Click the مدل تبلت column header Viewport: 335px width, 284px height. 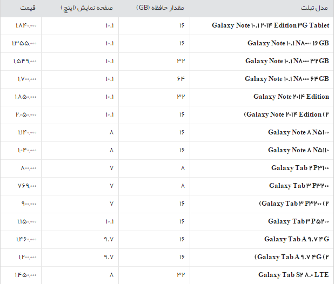pyautogui.click(x=314, y=9)
